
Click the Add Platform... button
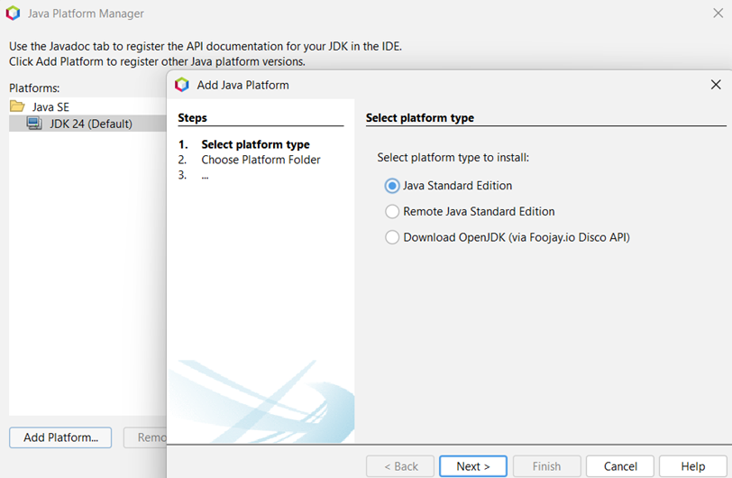click(x=60, y=437)
